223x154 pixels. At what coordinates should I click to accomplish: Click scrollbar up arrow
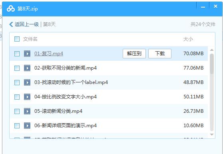[x=212, y=50]
